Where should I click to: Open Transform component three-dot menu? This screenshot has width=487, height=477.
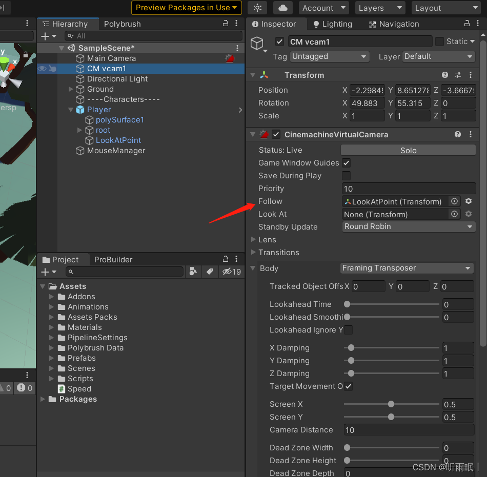pyautogui.click(x=471, y=75)
